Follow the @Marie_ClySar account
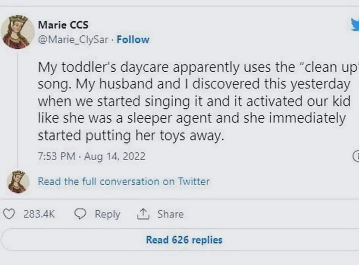The image size is (359, 265). coord(133,40)
